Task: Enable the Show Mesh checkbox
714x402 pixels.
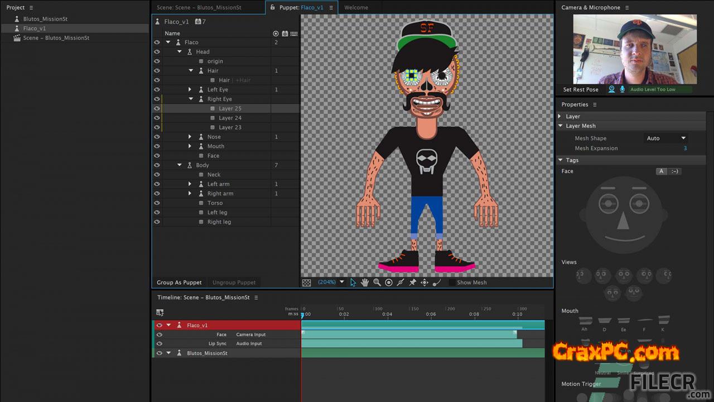Action: pyautogui.click(x=452, y=283)
